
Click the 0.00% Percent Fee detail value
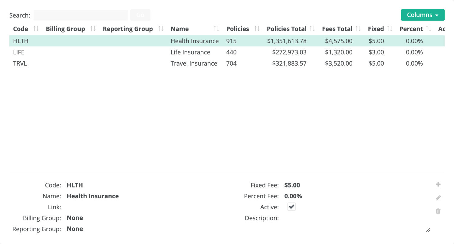293,196
